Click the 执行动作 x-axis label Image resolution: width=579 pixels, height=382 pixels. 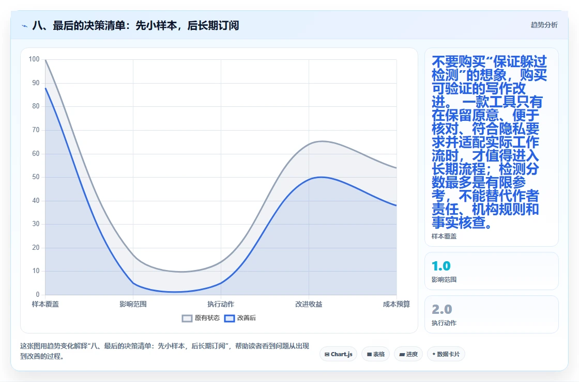(x=221, y=304)
